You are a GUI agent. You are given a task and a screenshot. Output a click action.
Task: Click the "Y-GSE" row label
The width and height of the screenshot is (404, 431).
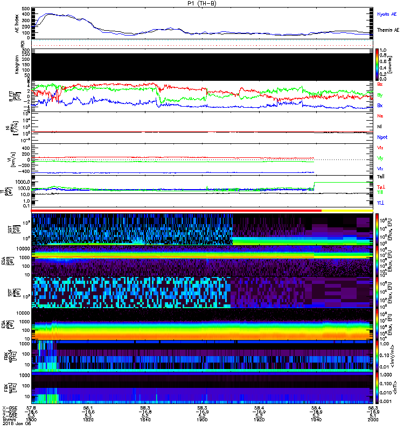(9, 412)
